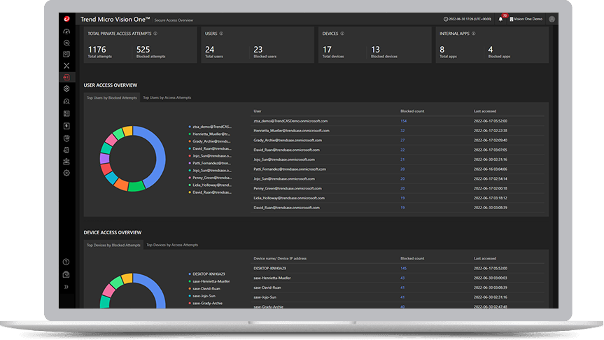Open the user avatar icon at top right

pos(552,19)
